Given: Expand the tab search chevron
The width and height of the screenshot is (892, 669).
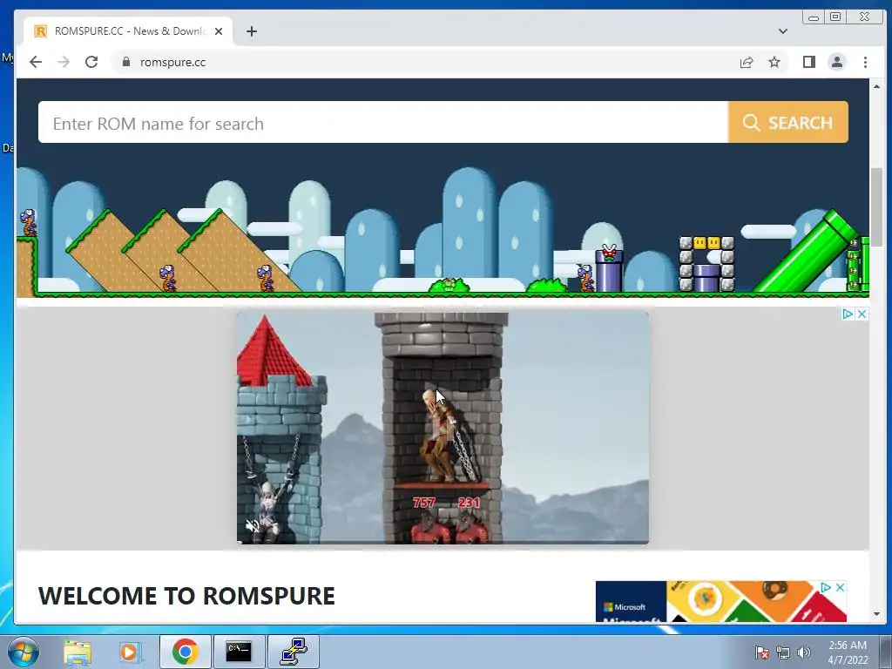Looking at the screenshot, I should coord(783,31).
